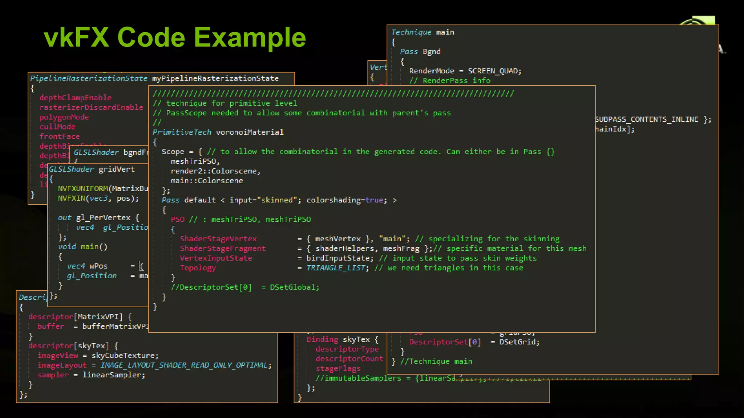Click 'Technique main' header
Viewport: 744px width, 418px height.
[x=423, y=32]
